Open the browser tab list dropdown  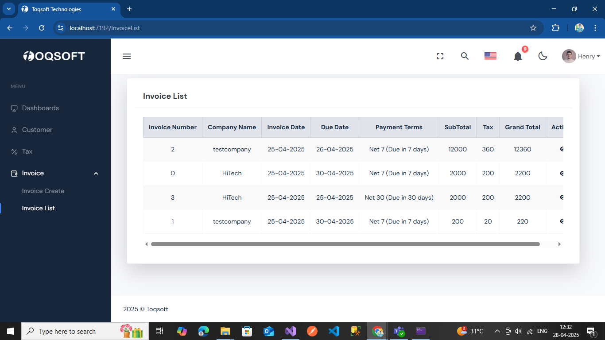pyautogui.click(x=8, y=9)
